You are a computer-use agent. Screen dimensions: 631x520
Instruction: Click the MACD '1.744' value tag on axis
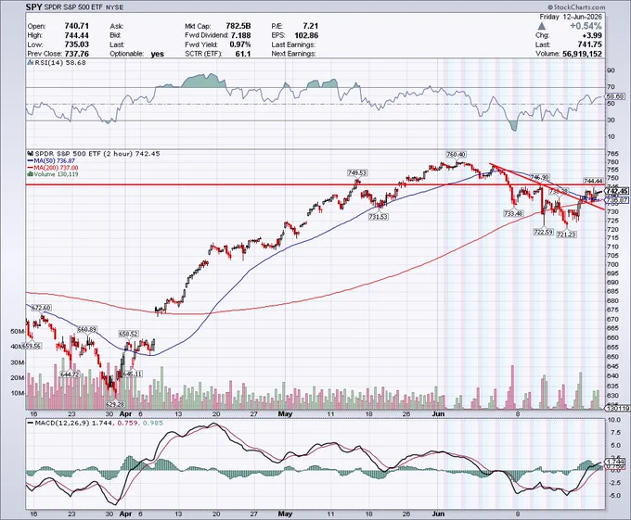pyautogui.click(x=616, y=463)
